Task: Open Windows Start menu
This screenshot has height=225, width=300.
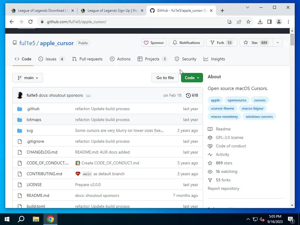Action: pyautogui.click(x=7, y=219)
